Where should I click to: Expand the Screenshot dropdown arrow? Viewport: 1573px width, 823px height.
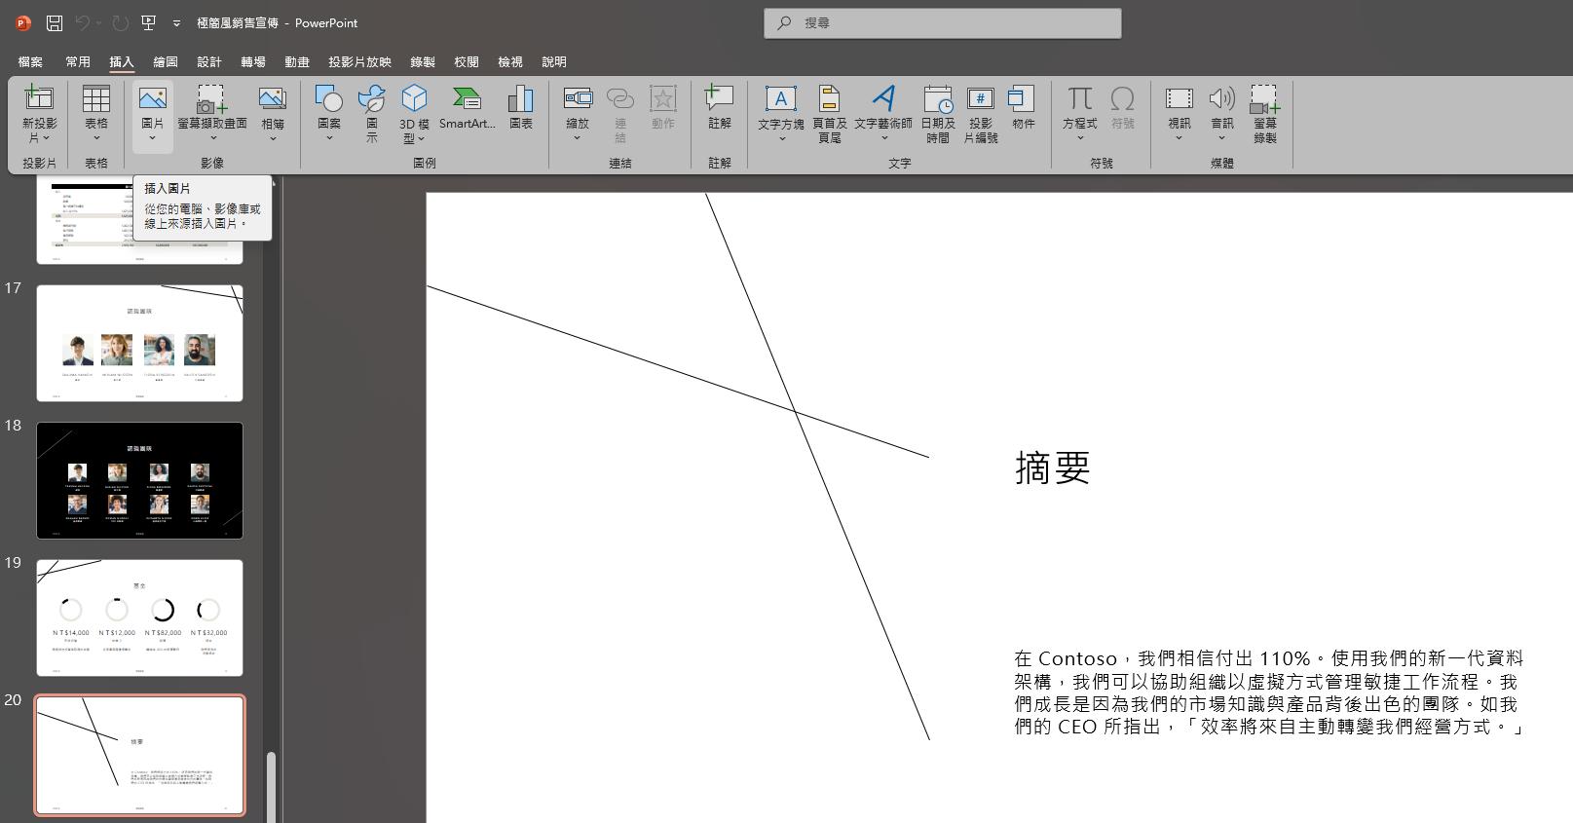[x=212, y=138]
